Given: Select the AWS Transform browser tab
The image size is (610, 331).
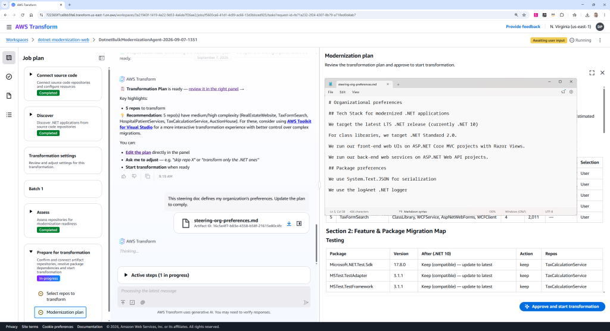Looking at the screenshot, I should click(37, 5).
